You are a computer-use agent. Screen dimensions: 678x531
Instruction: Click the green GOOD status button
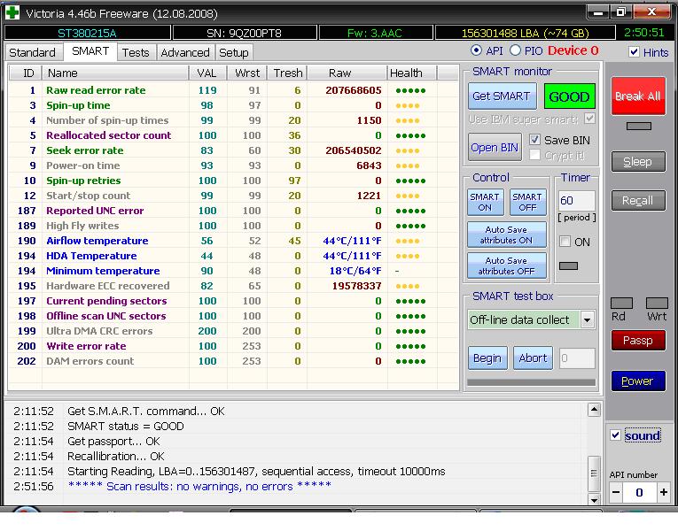point(569,96)
